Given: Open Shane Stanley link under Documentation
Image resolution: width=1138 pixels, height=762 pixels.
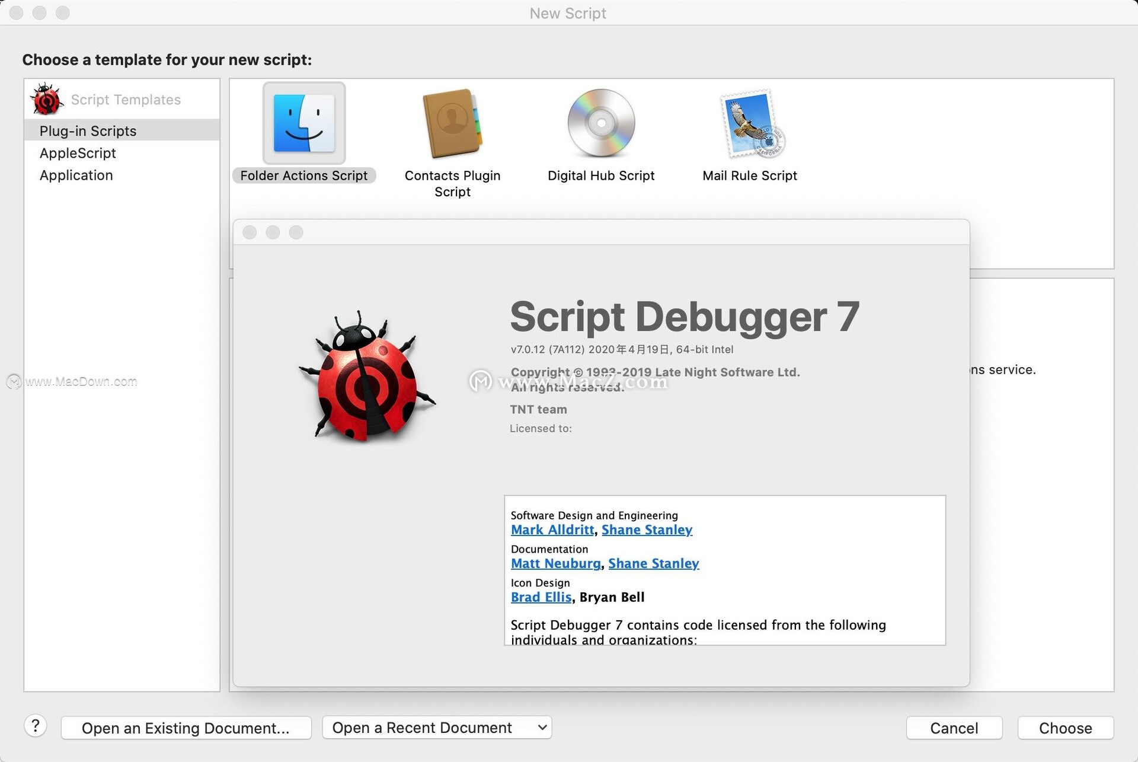Looking at the screenshot, I should point(653,564).
